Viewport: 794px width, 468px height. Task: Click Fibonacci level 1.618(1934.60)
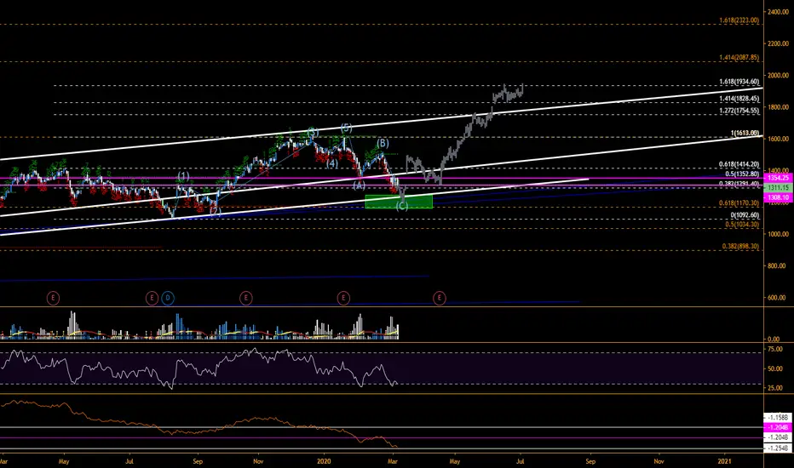[x=739, y=82]
